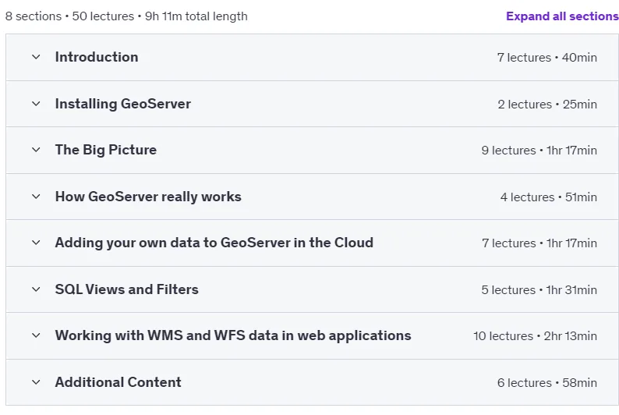Expand Additional Content chevron
The width and height of the screenshot is (619, 415).
[x=36, y=382]
